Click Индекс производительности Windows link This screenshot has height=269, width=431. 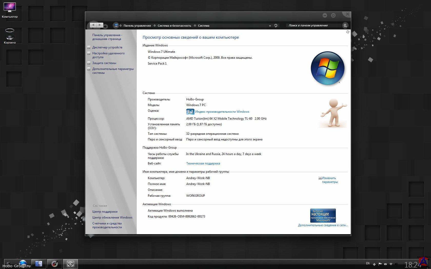(222, 112)
